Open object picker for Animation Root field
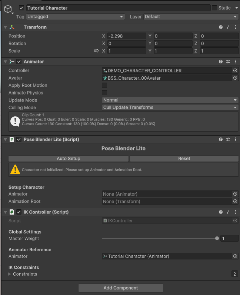 tap(235, 201)
